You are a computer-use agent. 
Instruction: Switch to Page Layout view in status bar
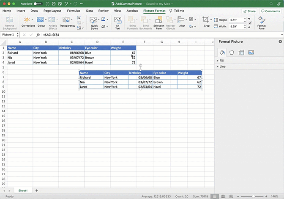click(x=223, y=196)
